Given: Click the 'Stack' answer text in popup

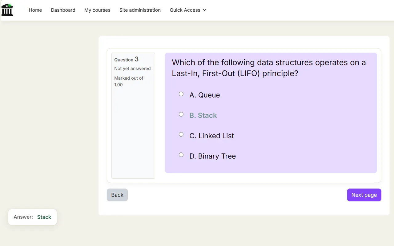Looking at the screenshot, I should click(44, 217).
